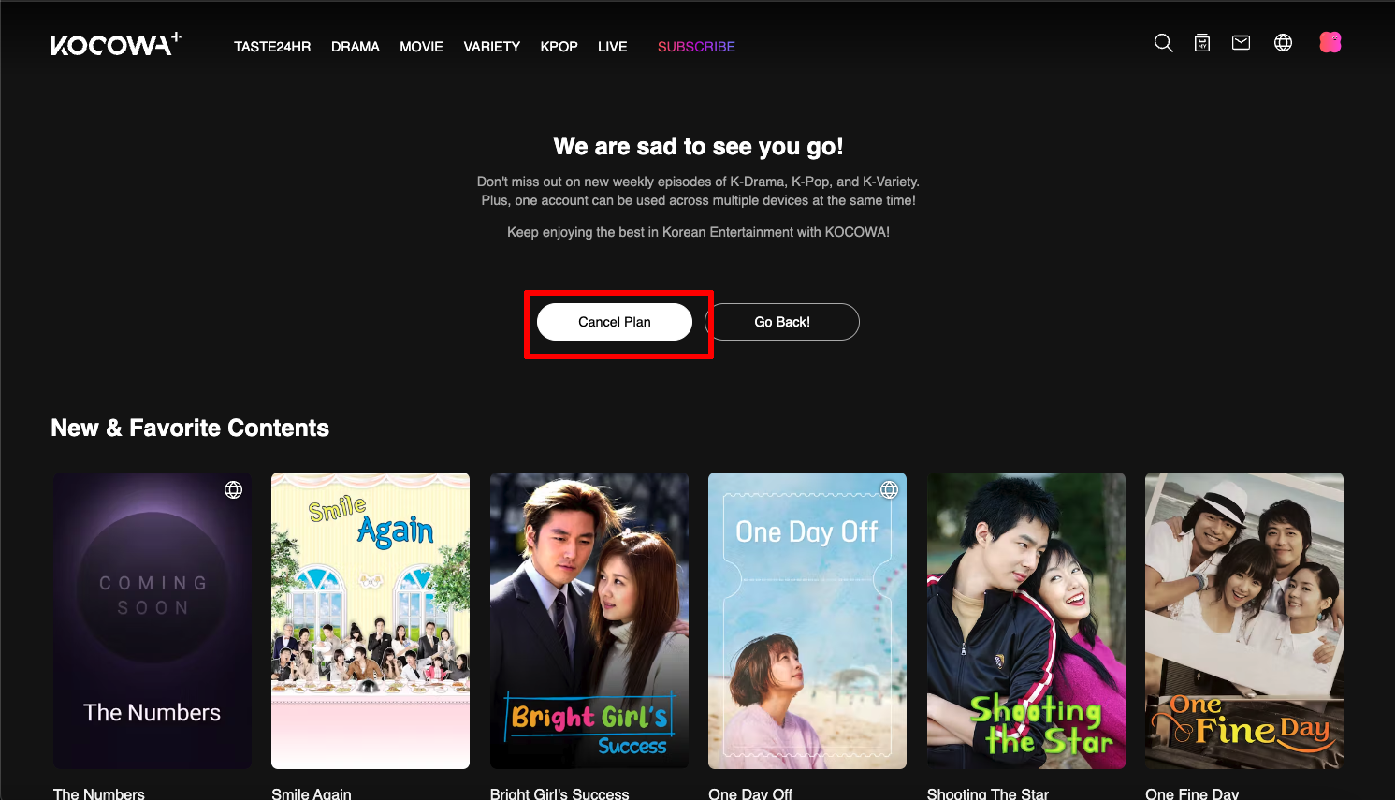Viewport: 1395px width, 800px height.
Task: Open the TASTE24HR menu item
Action: [272, 47]
